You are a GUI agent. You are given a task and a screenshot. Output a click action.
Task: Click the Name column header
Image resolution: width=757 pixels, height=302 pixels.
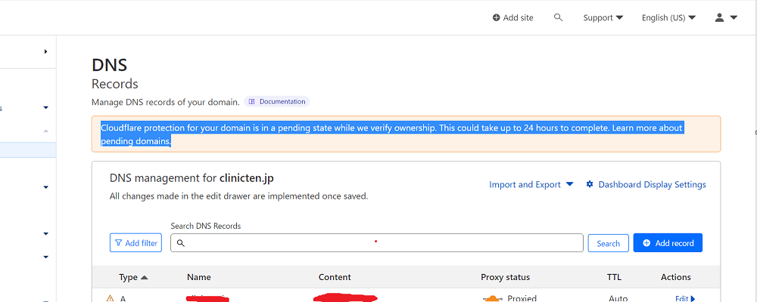199,277
